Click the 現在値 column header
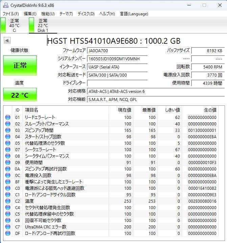This screenshot has height=243, width=227. (121, 110)
